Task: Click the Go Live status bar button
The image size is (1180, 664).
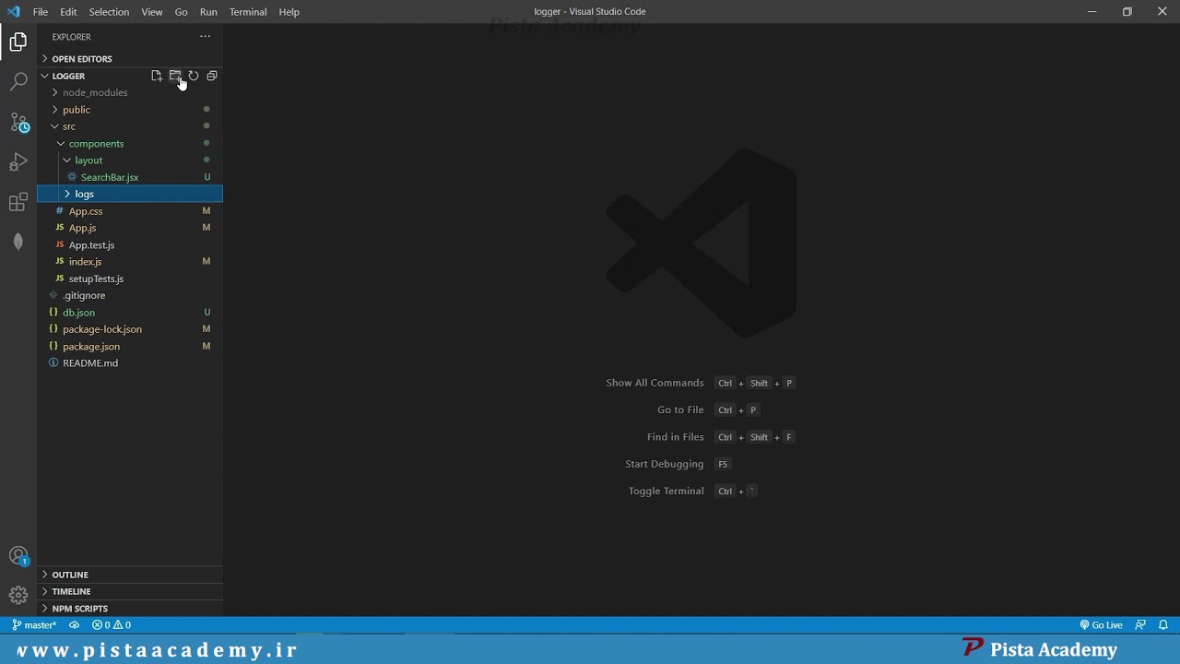Action: coord(1101,625)
